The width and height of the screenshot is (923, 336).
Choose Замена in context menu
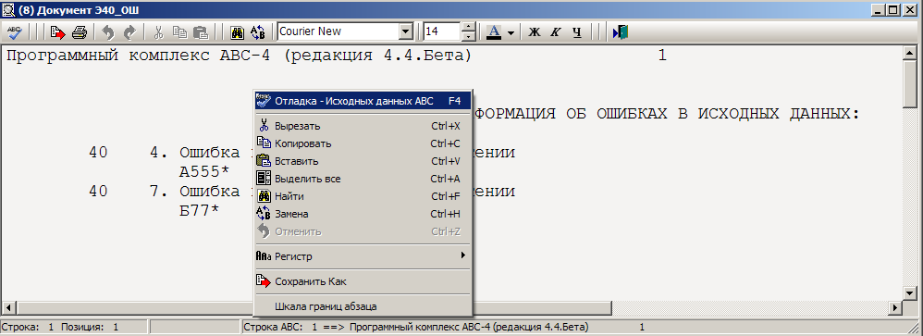coord(363,214)
